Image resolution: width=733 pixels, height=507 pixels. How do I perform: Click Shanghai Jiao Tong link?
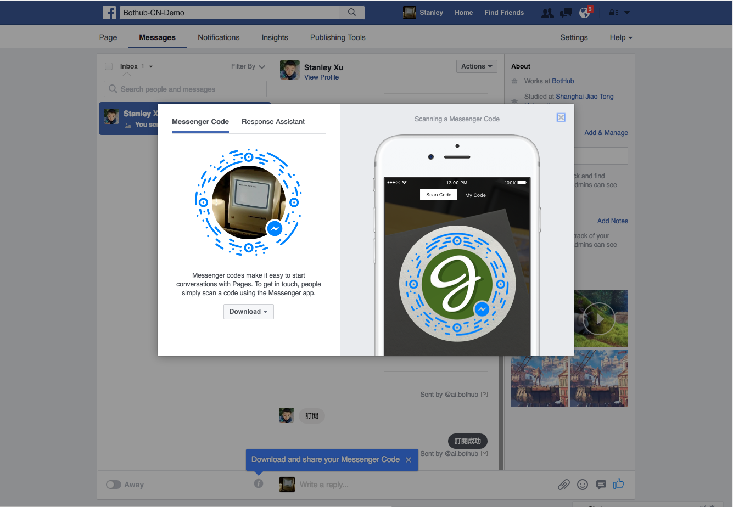(585, 97)
